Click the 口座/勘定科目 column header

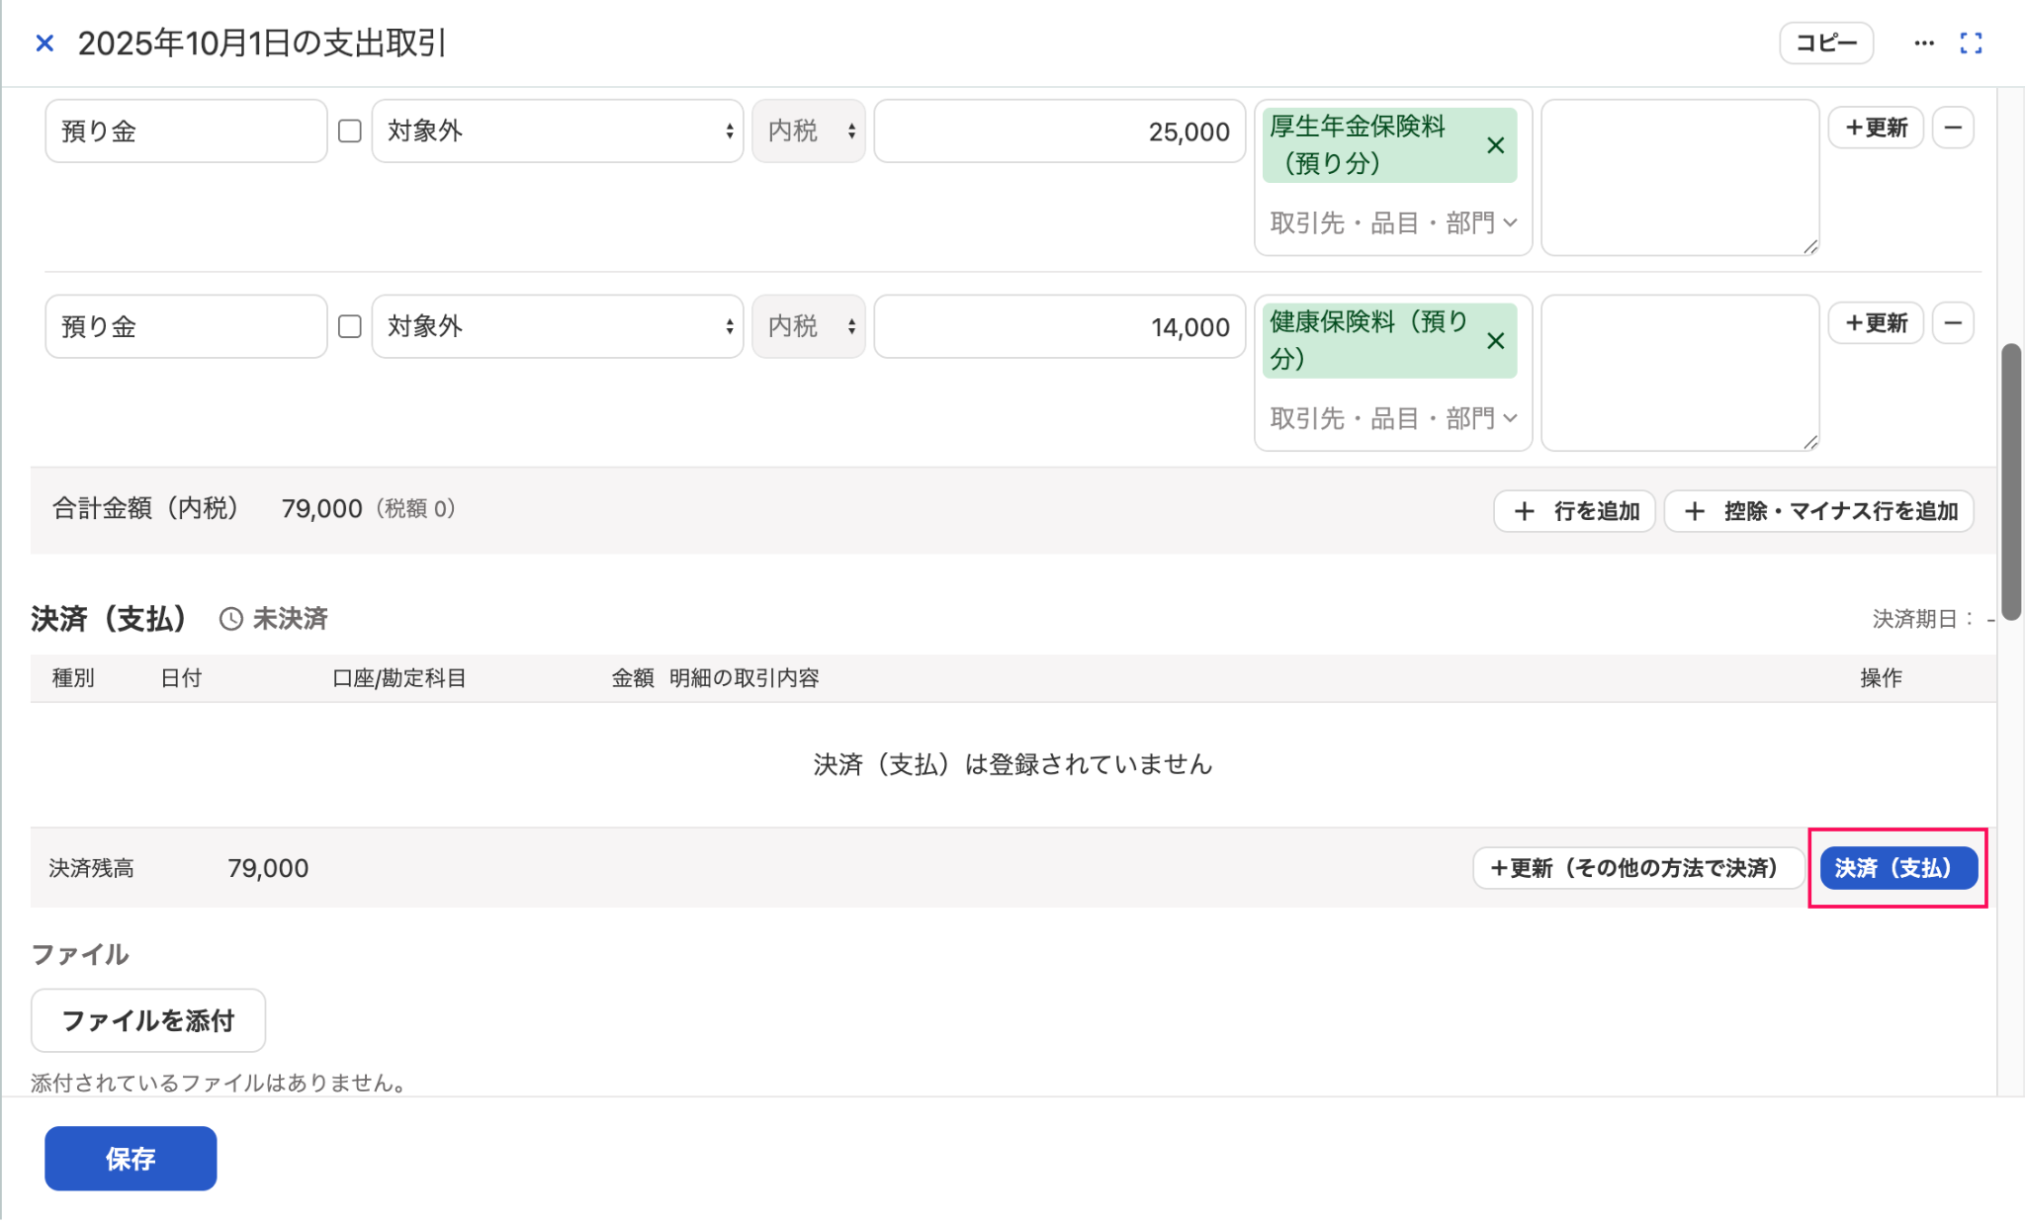(398, 678)
